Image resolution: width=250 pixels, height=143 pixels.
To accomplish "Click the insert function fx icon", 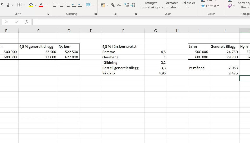I will pyautogui.click(x=26, y=22).
